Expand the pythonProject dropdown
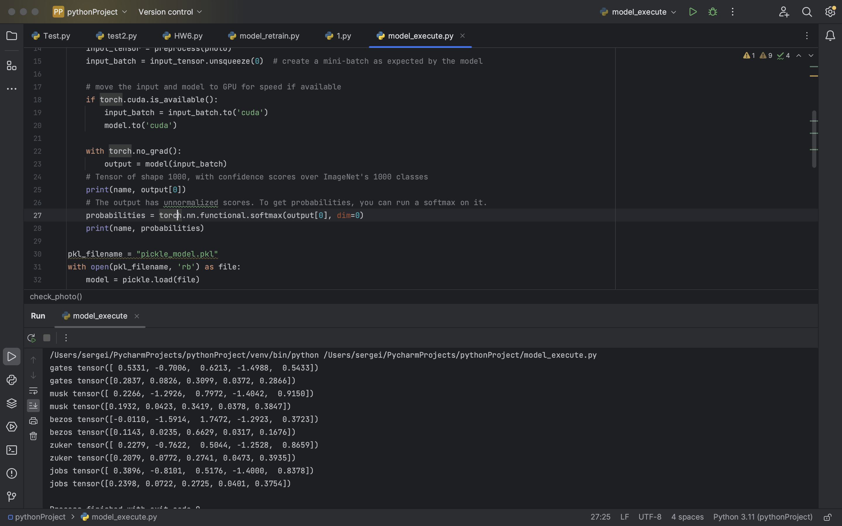 coord(90,12)
